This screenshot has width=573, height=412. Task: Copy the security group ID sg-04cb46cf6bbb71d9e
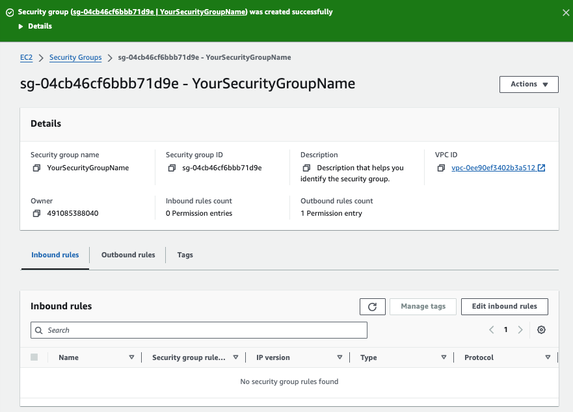172,168
